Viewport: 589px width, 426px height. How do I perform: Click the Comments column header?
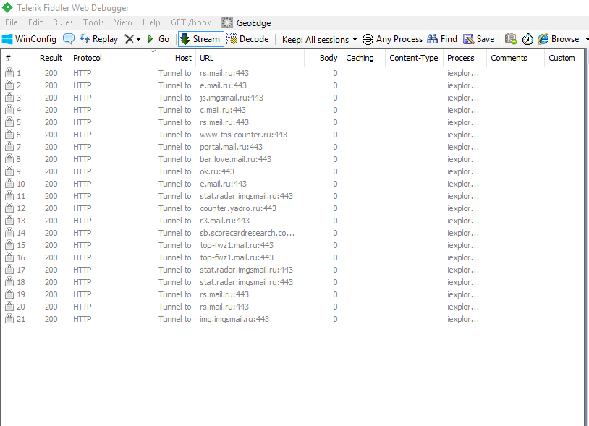(515, 58)
